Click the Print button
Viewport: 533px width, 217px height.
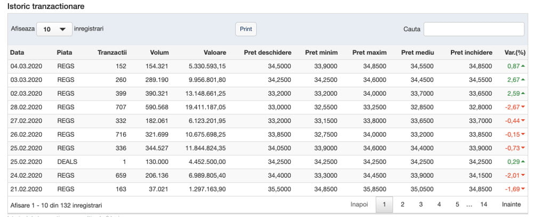(x=246, y=29)
